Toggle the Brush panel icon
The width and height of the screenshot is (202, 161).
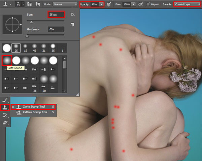tap(30, 4)
